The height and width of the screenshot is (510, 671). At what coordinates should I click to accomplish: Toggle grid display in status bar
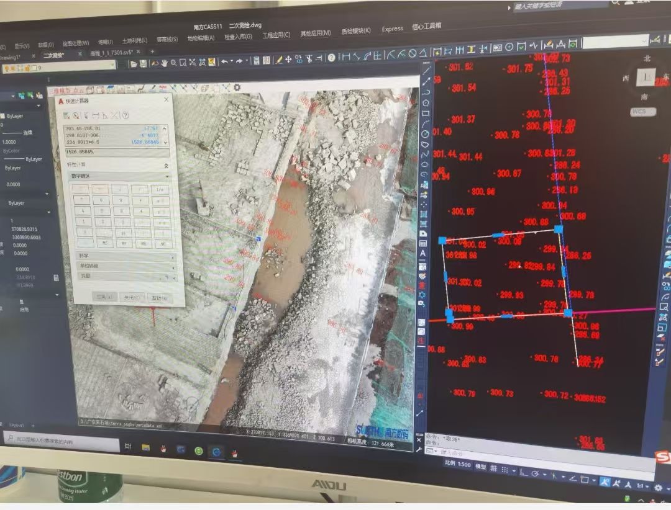tap(493, 468)
